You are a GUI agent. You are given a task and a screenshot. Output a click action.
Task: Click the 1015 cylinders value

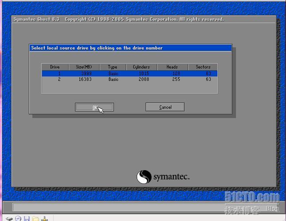click(144, 73)
